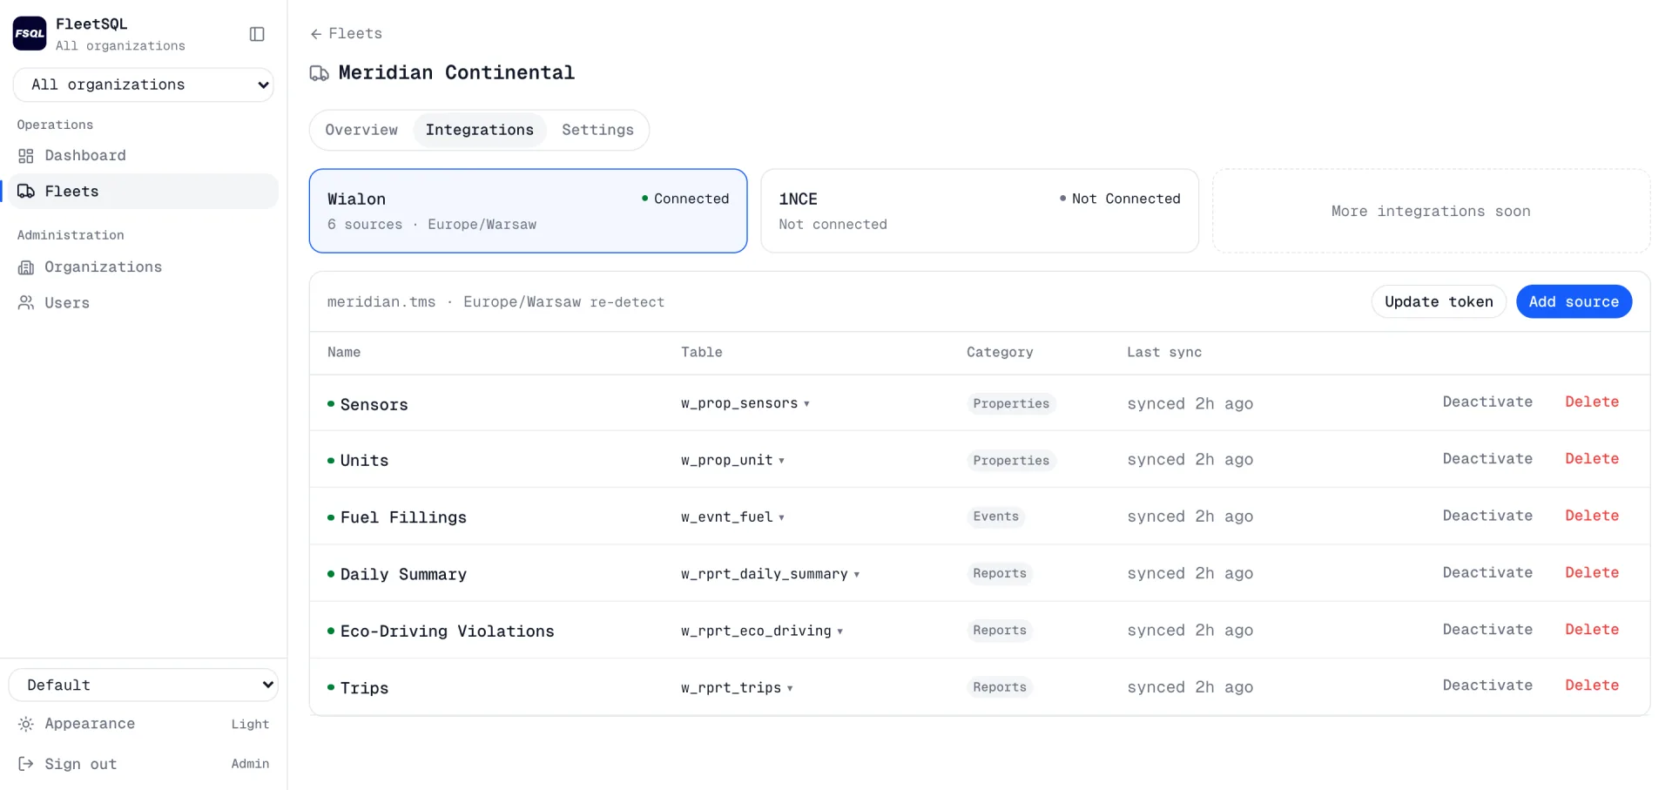
Task: Open the Default theme dropdown
Action: pyautogui.click(x=144, y=685)
